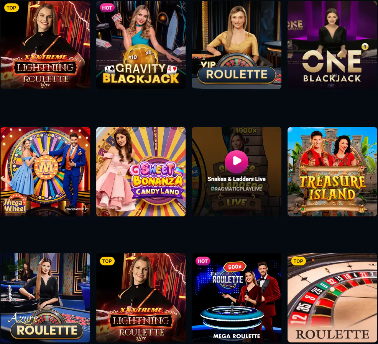Image resolution: width=378 pixels, height=344 pixels.
Task: Launch VIP Roulette game
Action: 237,44
